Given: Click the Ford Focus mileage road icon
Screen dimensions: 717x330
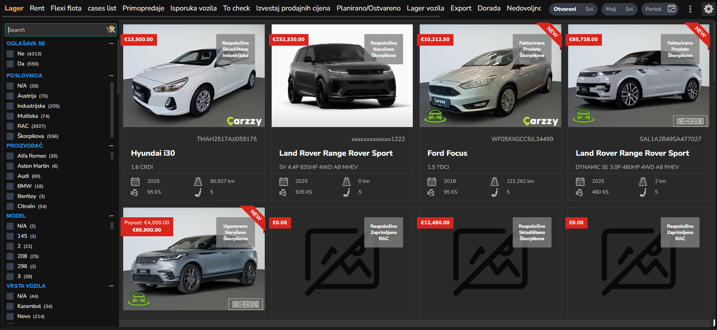Looking at the screenshot, I should [495, 181].
